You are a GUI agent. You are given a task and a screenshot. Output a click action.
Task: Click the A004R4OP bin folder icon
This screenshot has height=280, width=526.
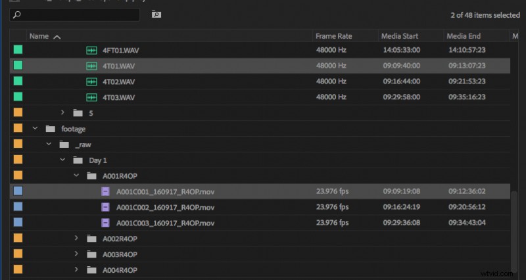click(91, 270)
